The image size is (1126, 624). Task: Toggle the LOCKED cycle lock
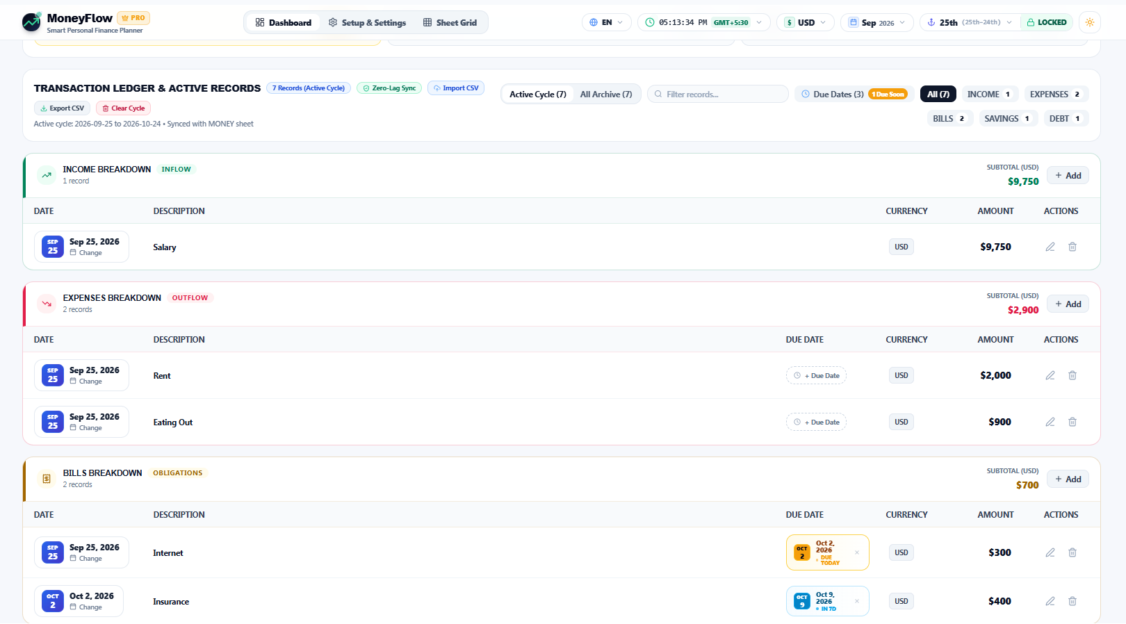pyautogui.click(x=1047, y=22)
